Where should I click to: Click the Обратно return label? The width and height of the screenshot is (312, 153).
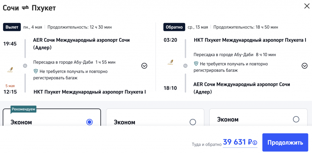tap(174, 27)
